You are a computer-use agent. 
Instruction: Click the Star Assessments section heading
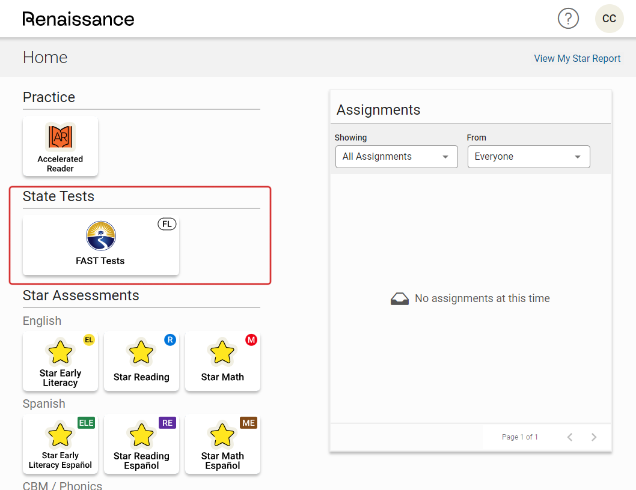[81, 295]
